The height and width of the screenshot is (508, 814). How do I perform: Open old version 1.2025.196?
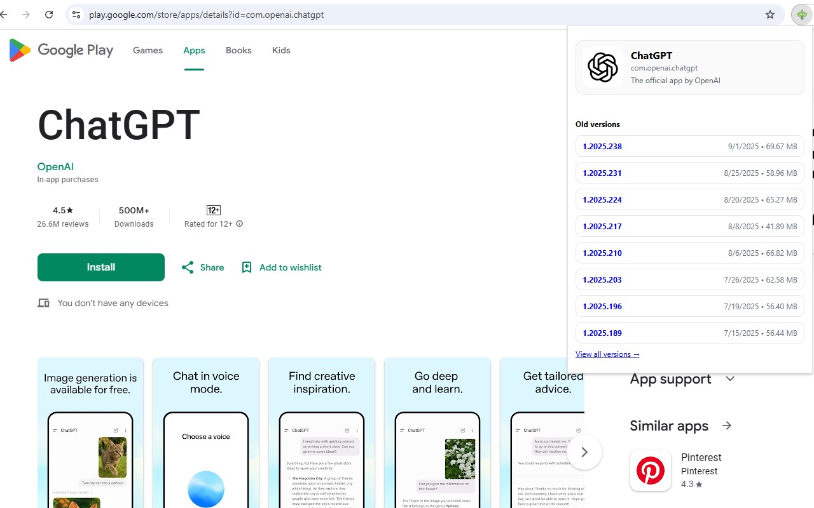click(690, 306)
